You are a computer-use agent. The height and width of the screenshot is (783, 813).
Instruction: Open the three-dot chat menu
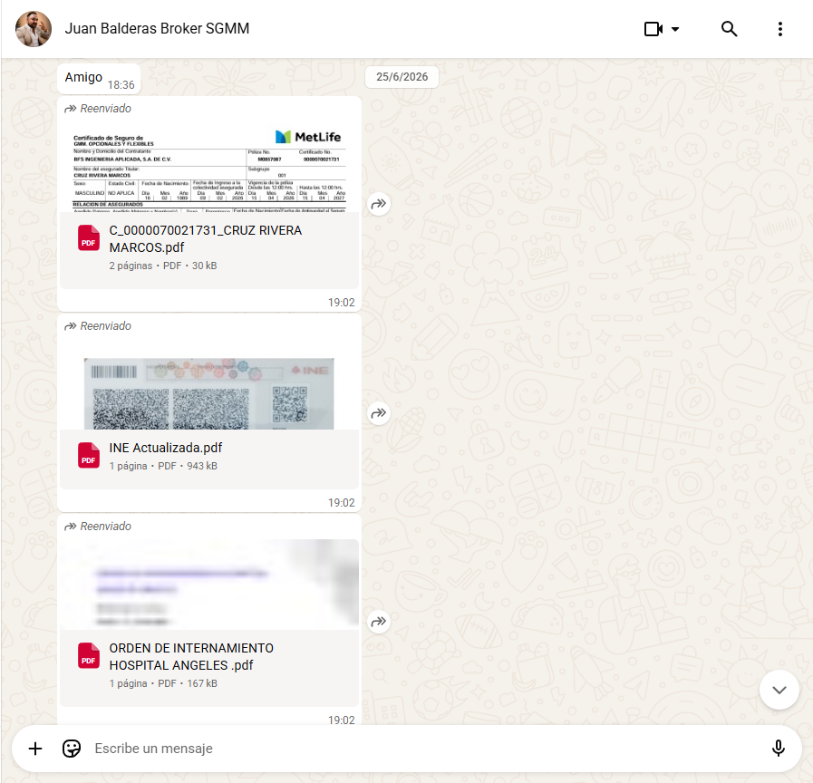779,29
